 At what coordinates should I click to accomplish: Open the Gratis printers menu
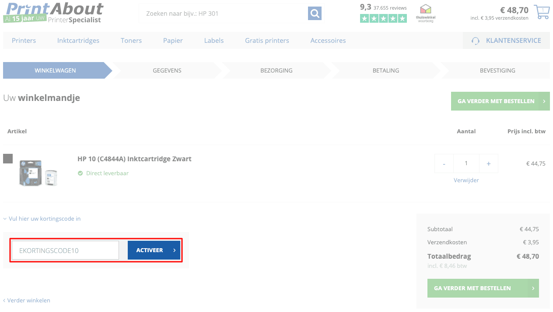[x=267, y=40]
